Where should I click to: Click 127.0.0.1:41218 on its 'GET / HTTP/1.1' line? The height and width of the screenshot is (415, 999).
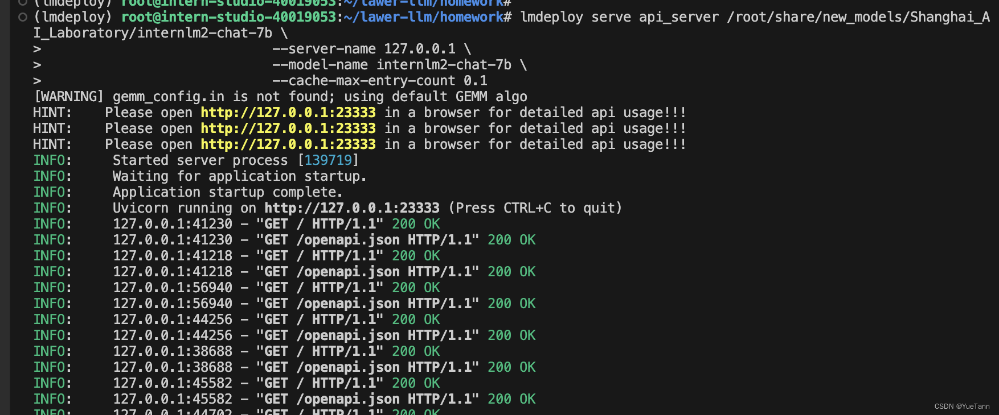point(173,256)
